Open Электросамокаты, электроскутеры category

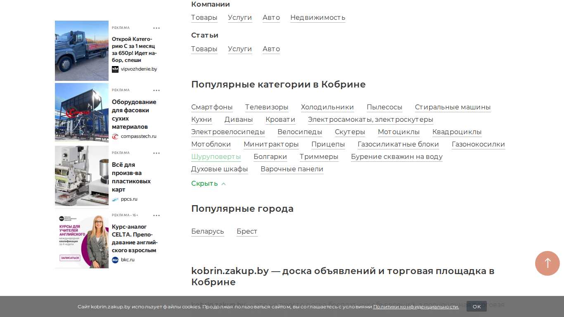click(371, 120)
